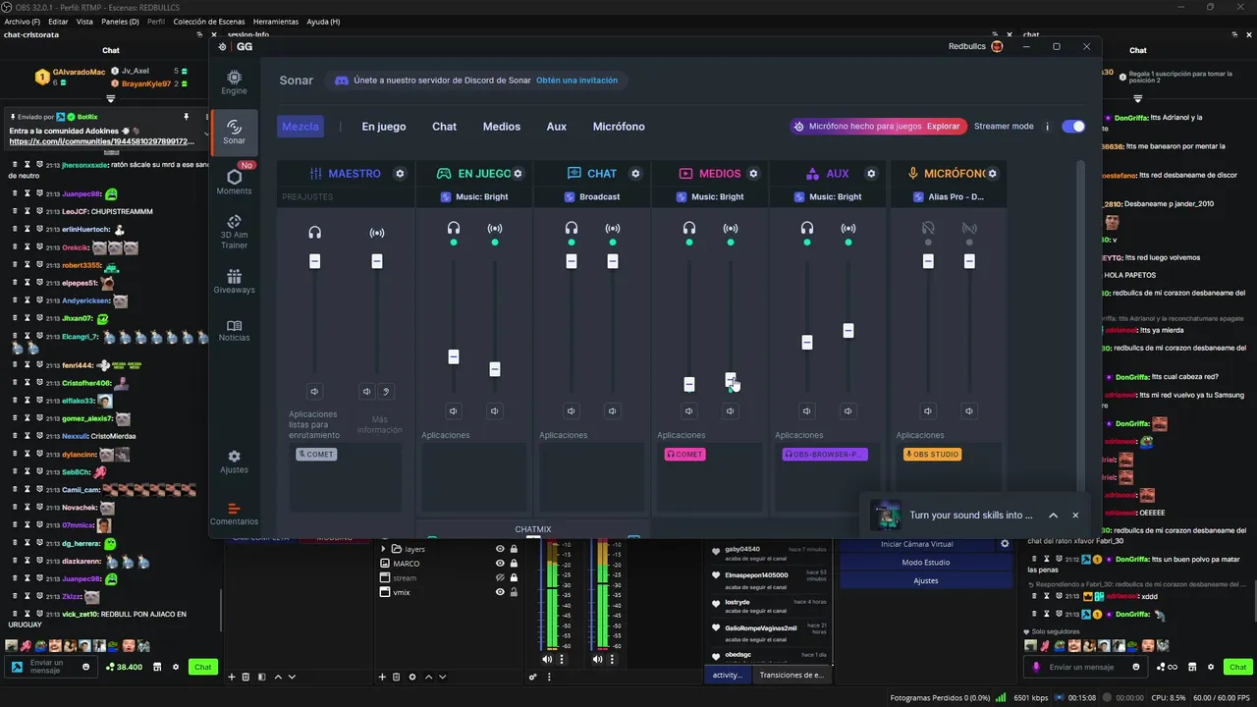Screen dimensions: 1257x707
Task: Click the ear icon under MAESTRO
Action: coord(386,391)
